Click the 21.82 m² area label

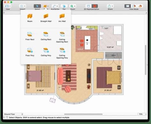point(40,90)
